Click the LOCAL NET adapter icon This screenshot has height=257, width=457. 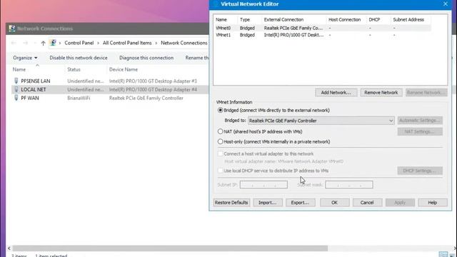coord(16,89)
